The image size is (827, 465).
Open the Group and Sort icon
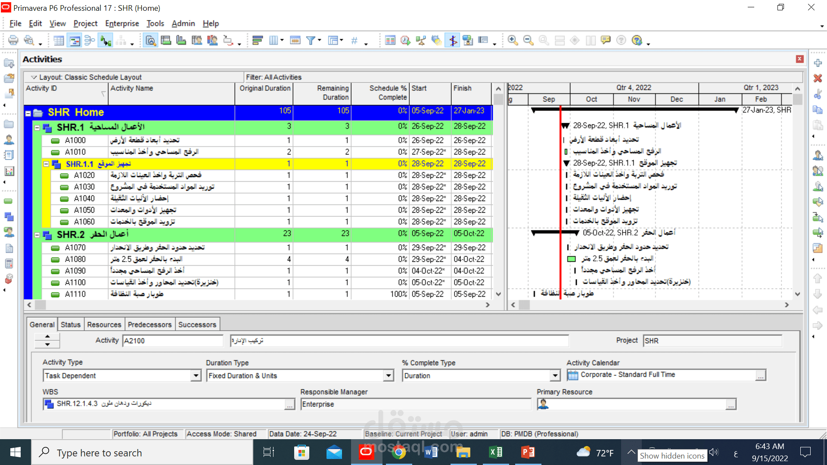[x=258, y=40]
